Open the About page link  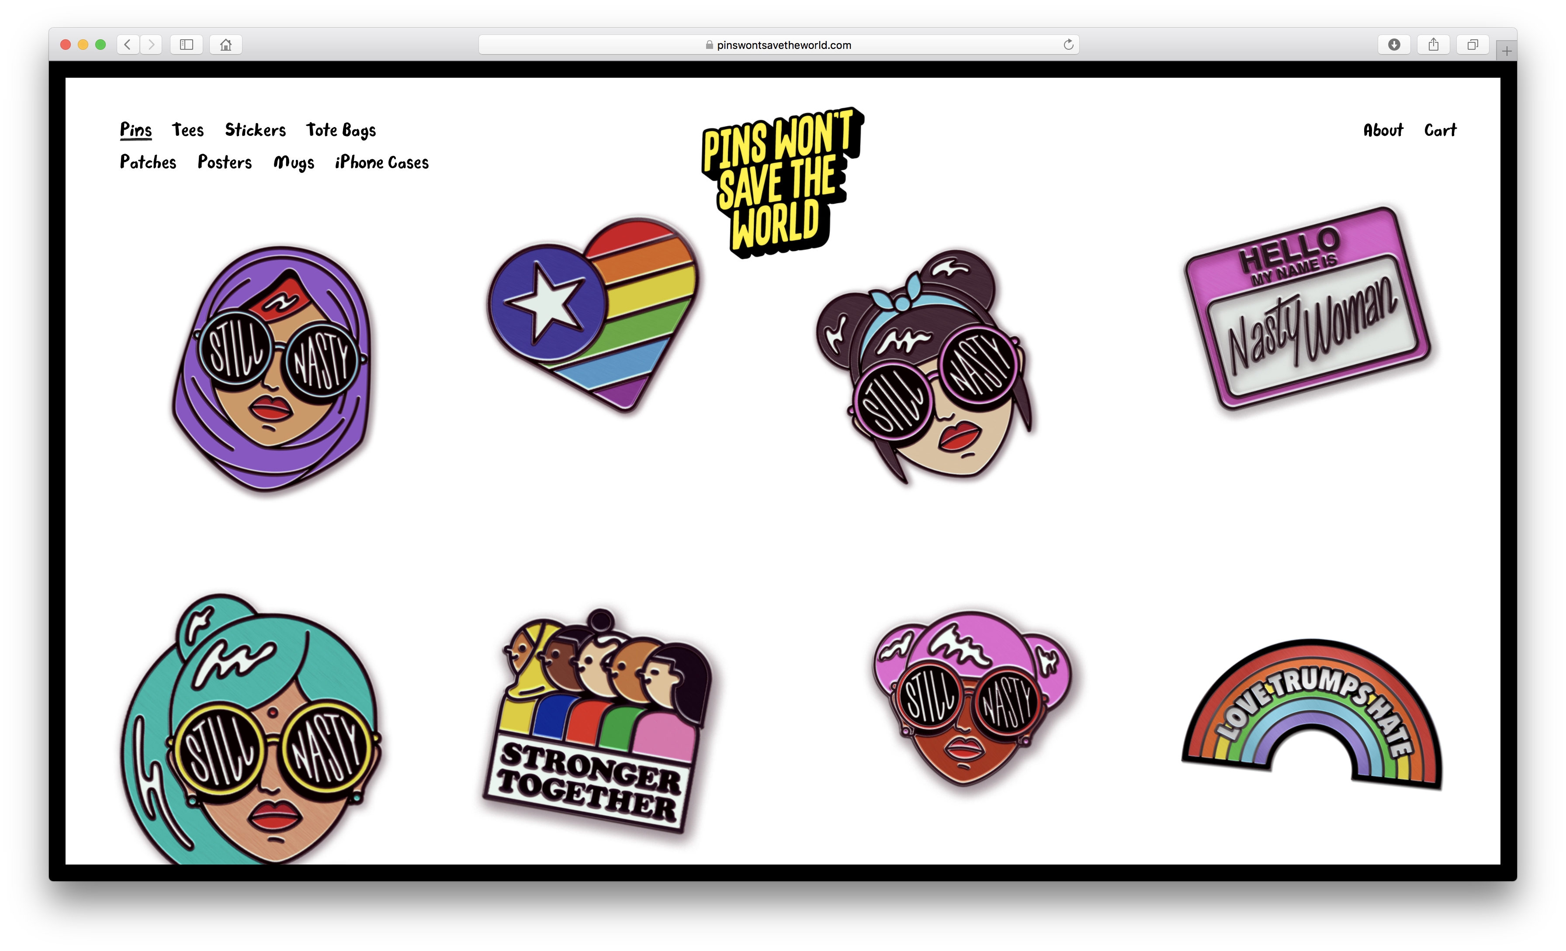[x=1383, y=130]
